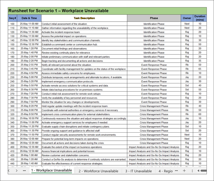This screenshot has height=181, width=214.
Task: Open the hidden sheets ellipsis left of tabs
Action: point(24,171)
